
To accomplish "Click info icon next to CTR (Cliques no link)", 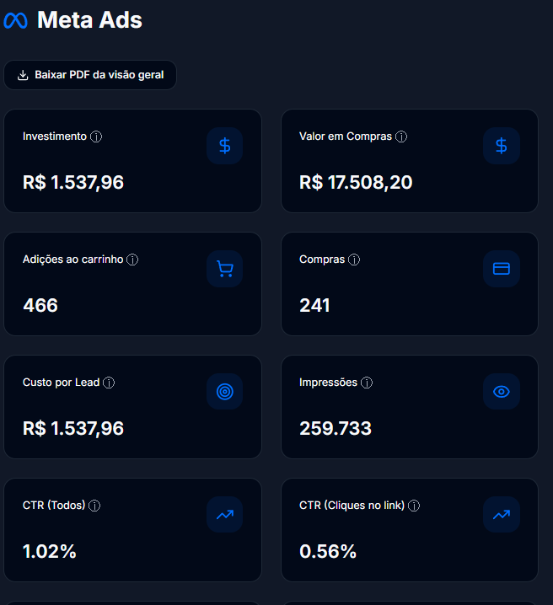I will [x=414, y=506].
